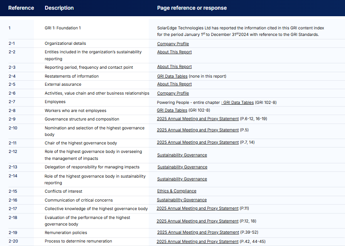Click the (P.11) page reference

[x=244, y=208]
